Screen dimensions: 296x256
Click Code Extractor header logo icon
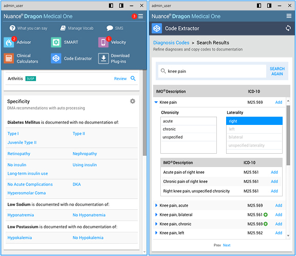point(157,28)
